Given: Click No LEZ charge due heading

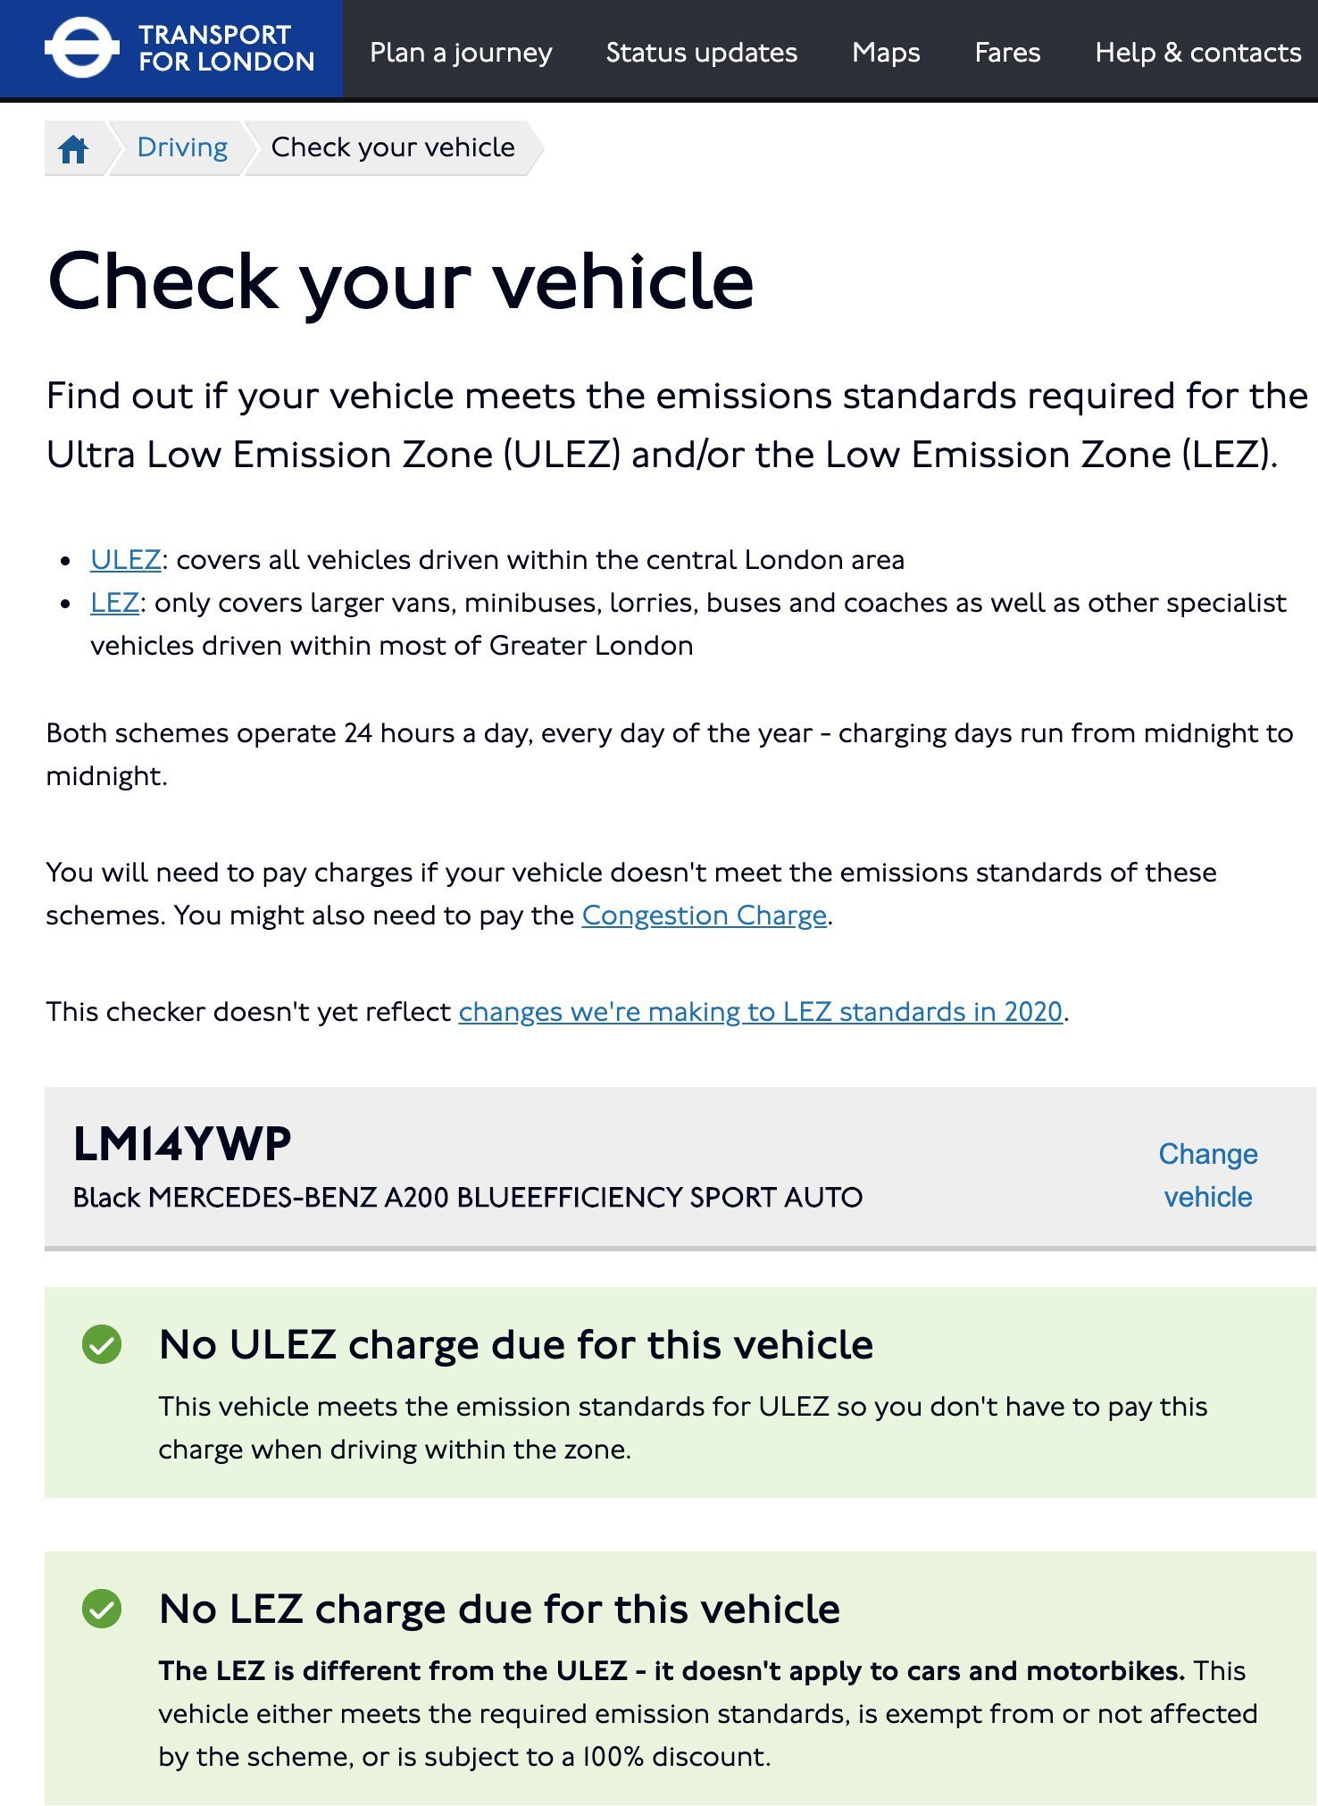Looking at the screenshot, I should point(499,1609).
